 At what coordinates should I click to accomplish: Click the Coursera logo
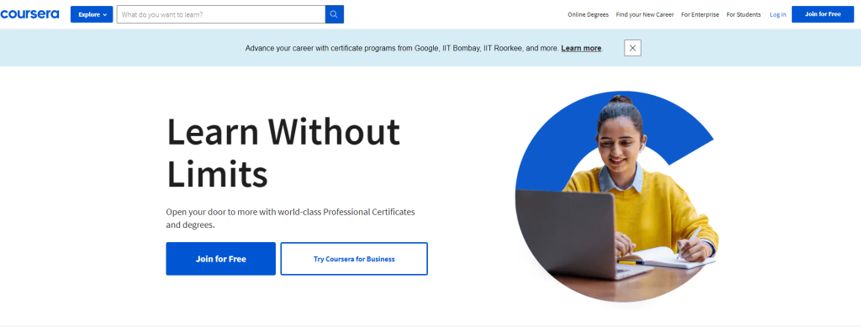[29, 14]
